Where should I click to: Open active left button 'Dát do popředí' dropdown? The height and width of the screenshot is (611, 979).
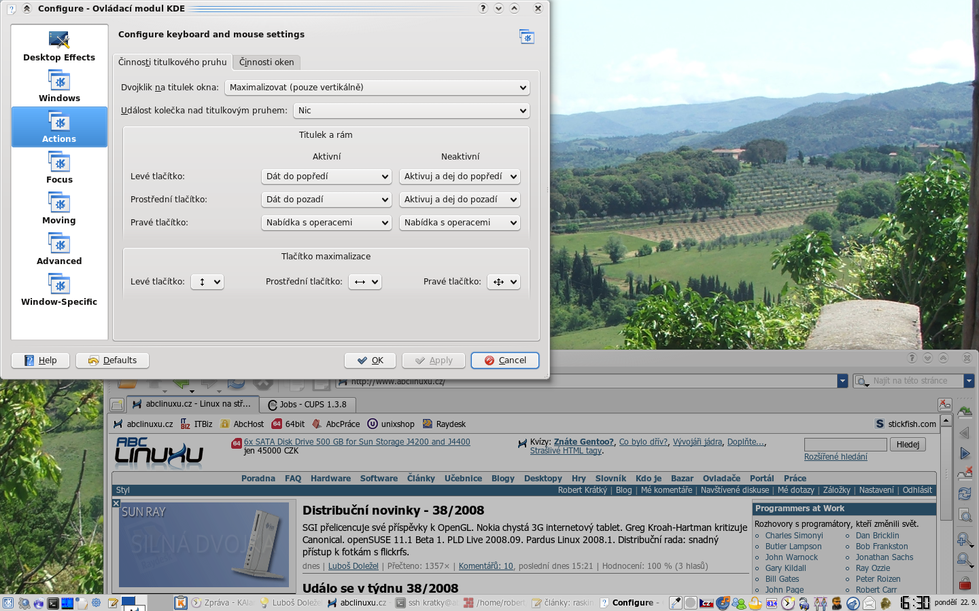point(326,177)
